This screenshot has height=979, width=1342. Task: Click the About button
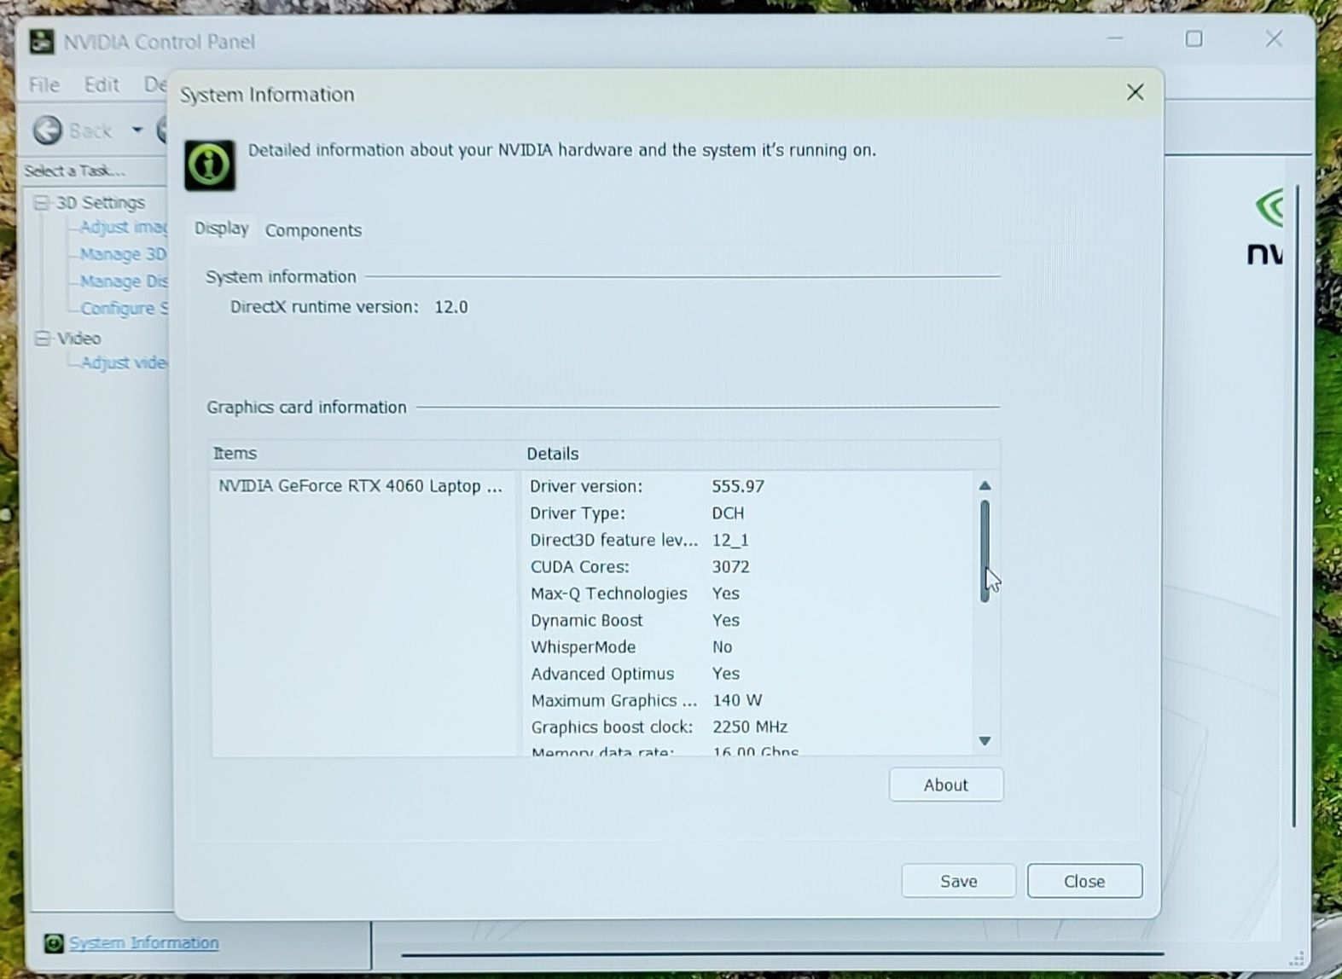tap(946, 785)
